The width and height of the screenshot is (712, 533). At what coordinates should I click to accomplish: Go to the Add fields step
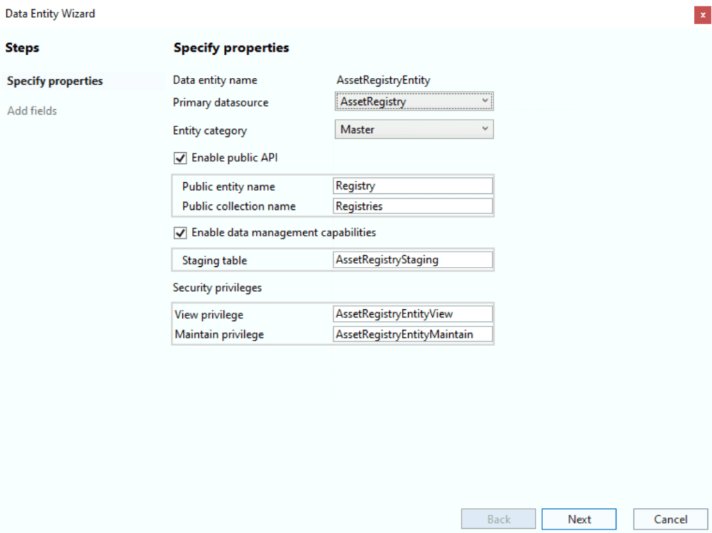[x=32, y=111]
